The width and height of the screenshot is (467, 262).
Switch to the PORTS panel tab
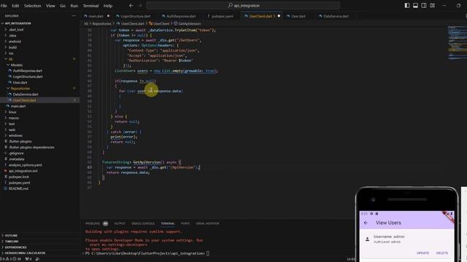point(185,223)
